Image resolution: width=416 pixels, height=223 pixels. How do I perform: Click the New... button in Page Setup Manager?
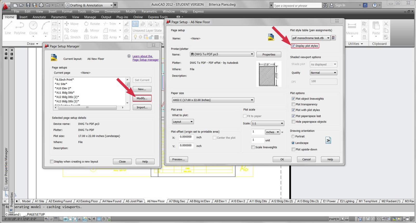(x=142, y=89)
